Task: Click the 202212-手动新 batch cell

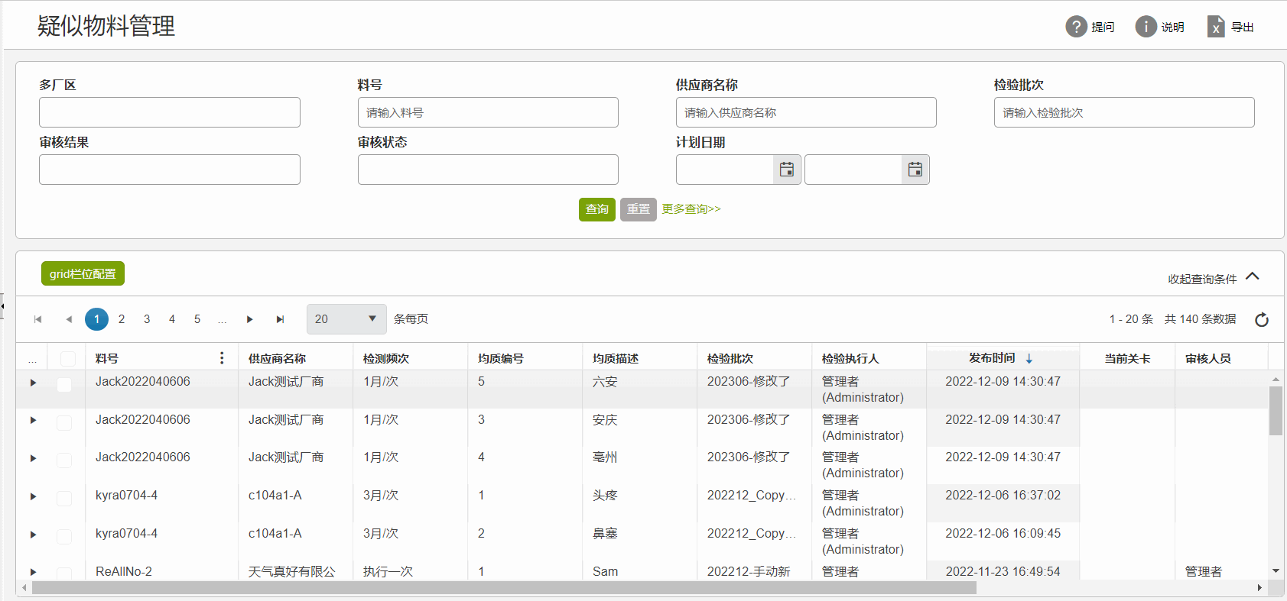Action: (x=749, y=571)
